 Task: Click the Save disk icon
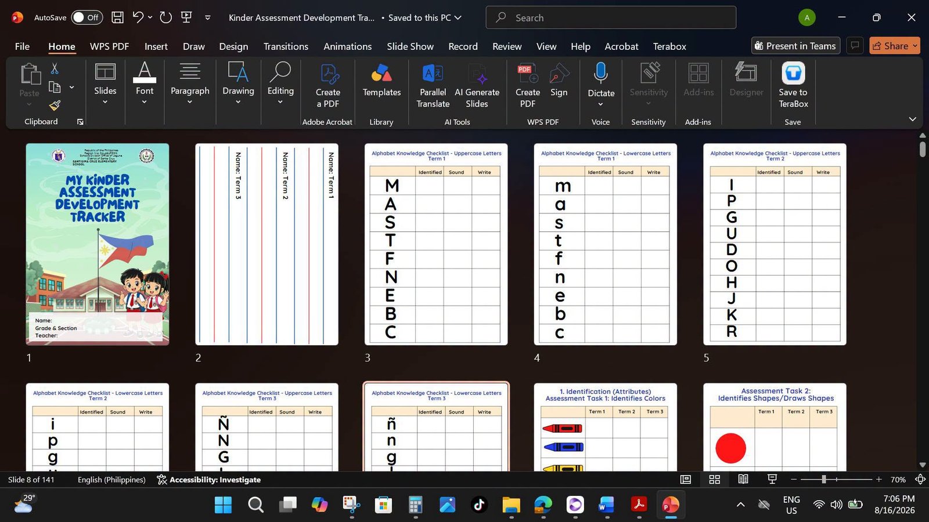[x=117, y=17]
